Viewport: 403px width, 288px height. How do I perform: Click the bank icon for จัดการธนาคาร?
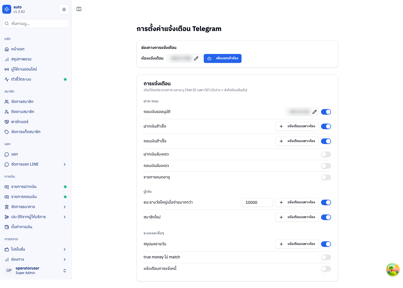pyautogui.click(x=7, y=207)
